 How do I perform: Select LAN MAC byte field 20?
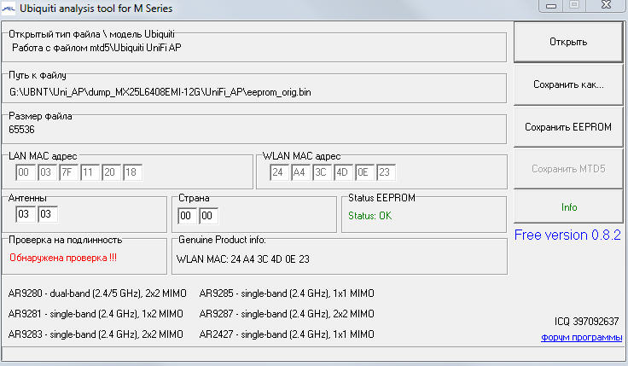click(111, 172)
